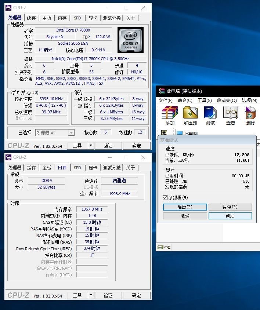The width and height of the screenshot is (260, 310).
Task: Click 帮助 button in benchmark dialog
Action: (230, 216)
